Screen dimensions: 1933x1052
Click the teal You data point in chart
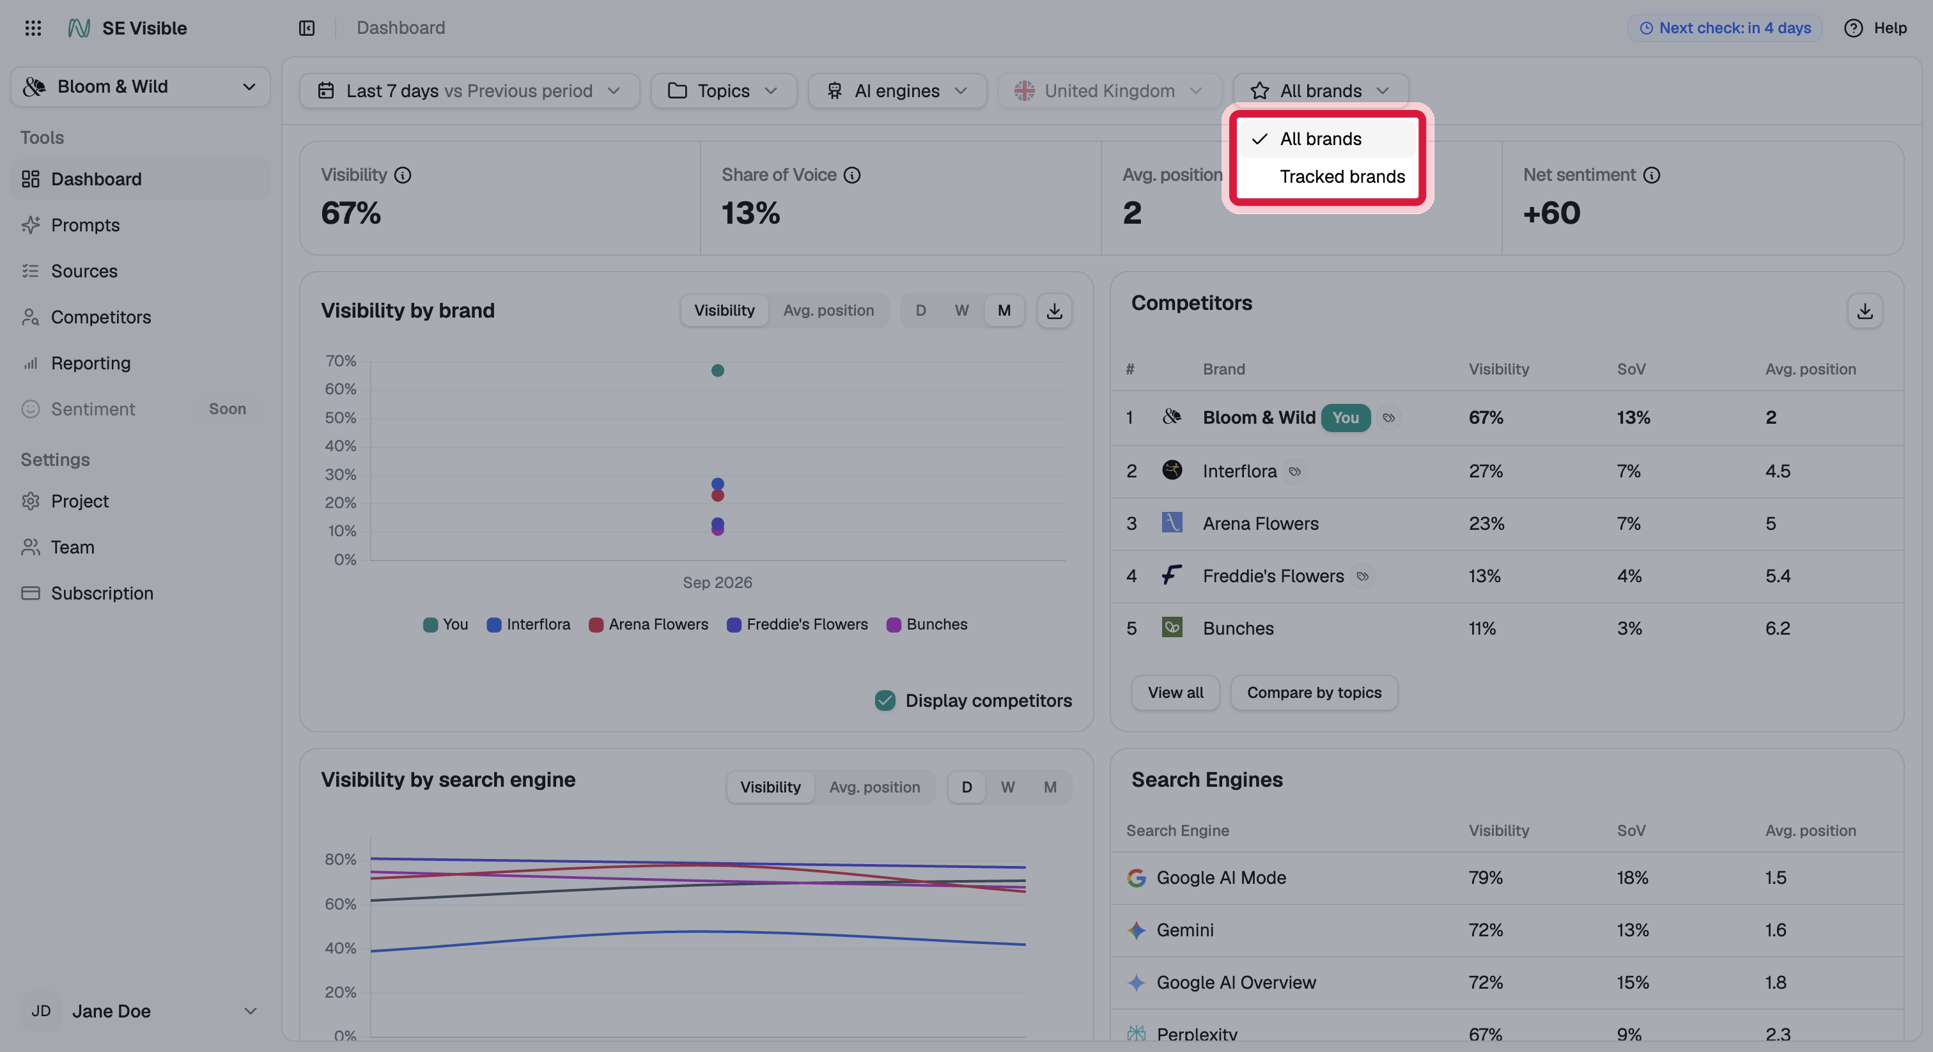click(717, 371)
